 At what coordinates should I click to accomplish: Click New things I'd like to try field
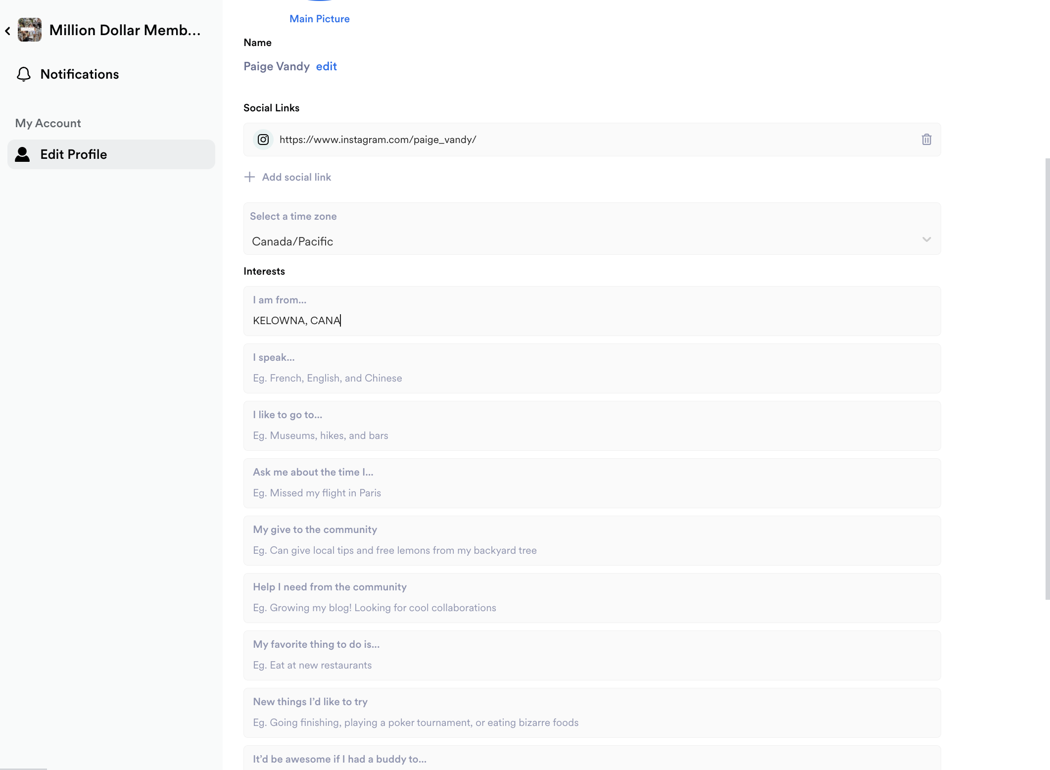pos(592,713)
